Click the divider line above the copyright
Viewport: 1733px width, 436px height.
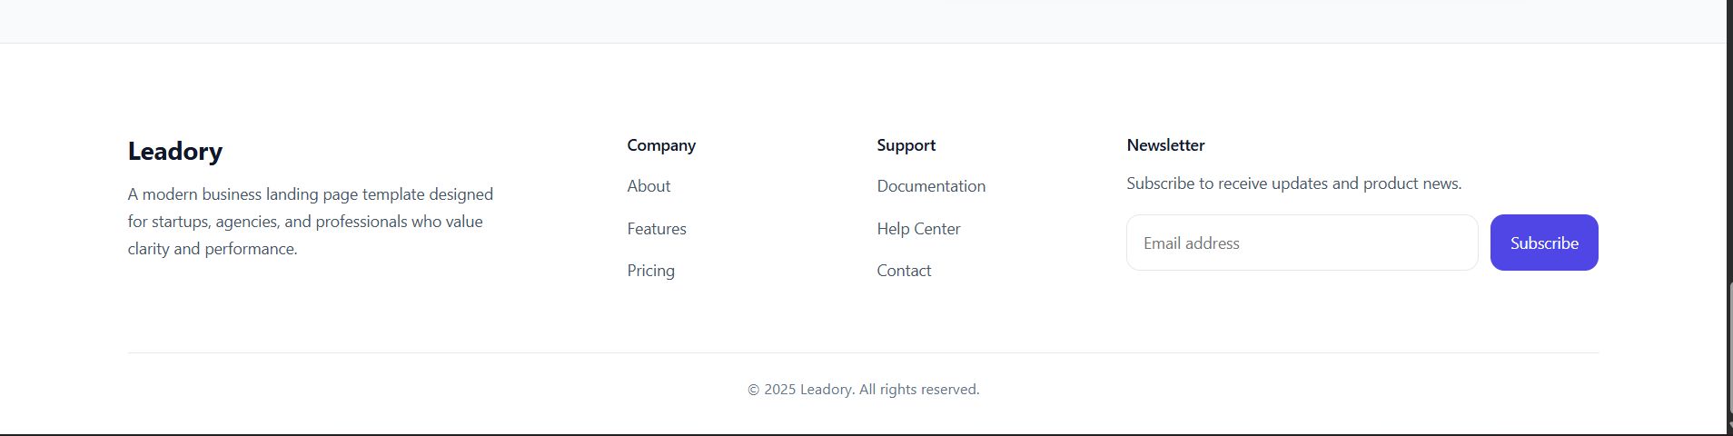pos(863,352)
